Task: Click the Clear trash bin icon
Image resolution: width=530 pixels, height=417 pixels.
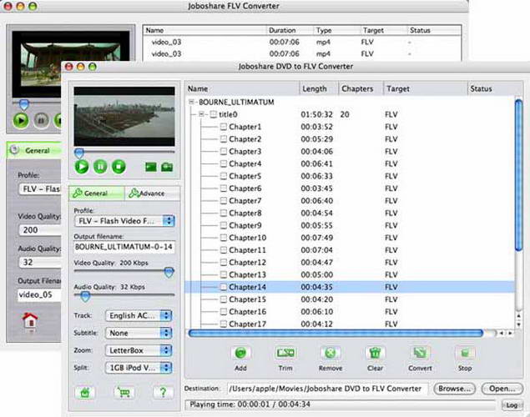Action: (x=375, y=353)
